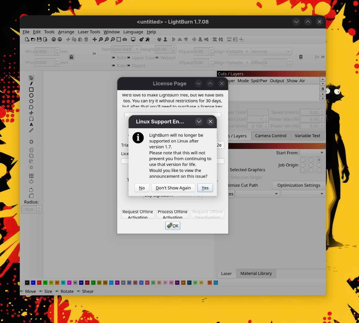Click the delete layer trash icon in Cuts panel
Screen dimensions: 359x323
click(x=323, y=89)
